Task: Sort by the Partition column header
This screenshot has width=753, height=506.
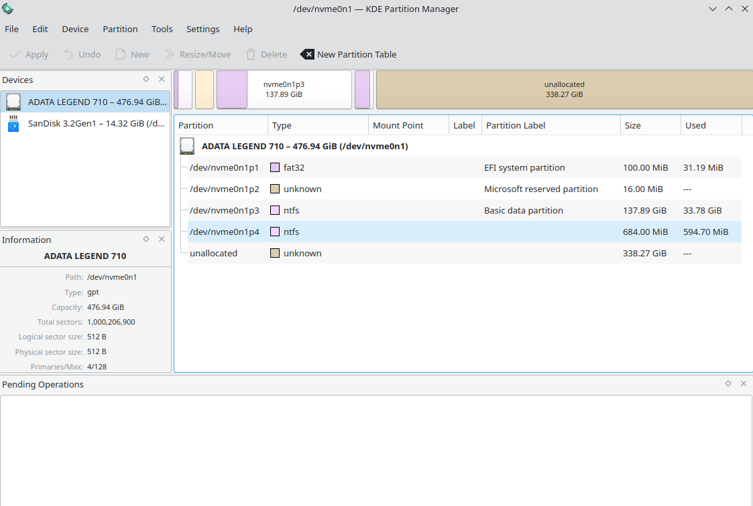Action: point(221,126)
